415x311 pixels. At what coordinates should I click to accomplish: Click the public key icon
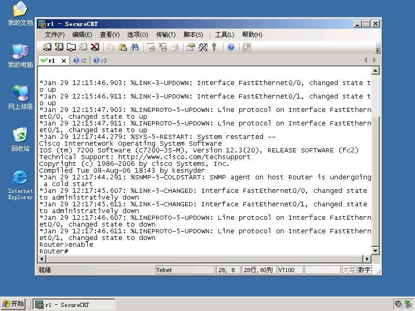coord(214,47)
